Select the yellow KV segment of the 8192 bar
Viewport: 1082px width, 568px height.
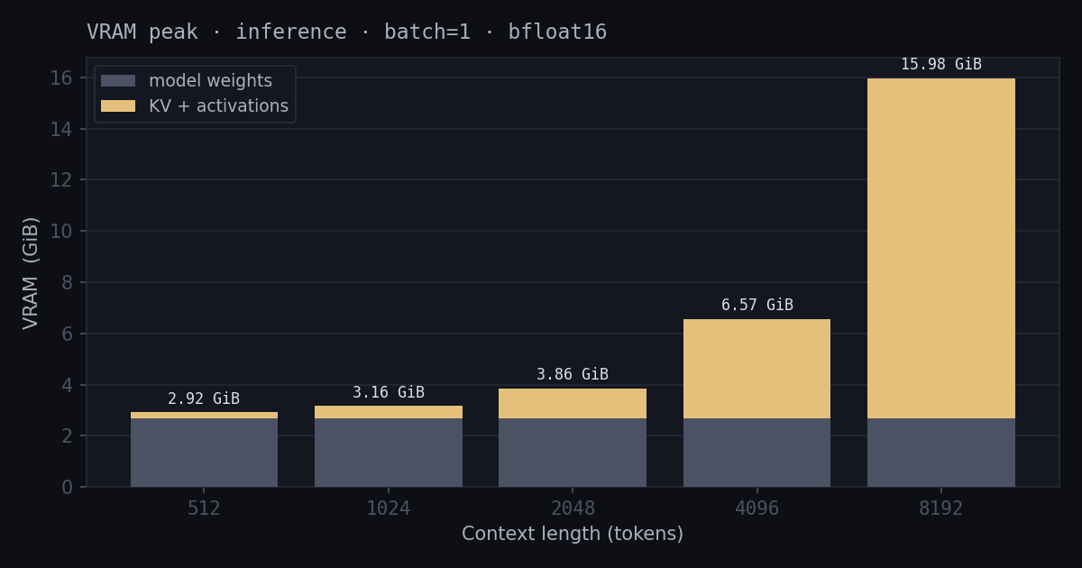click(x=940, y=248)
